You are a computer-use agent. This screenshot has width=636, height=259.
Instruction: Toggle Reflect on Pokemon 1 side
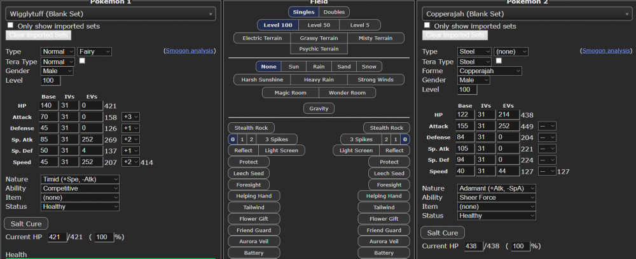[243, 151]
